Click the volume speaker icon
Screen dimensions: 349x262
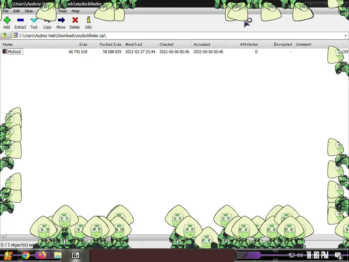(300, 255)
